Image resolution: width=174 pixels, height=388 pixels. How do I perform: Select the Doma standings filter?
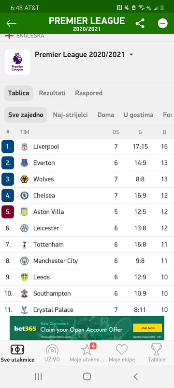pos(106,115)
